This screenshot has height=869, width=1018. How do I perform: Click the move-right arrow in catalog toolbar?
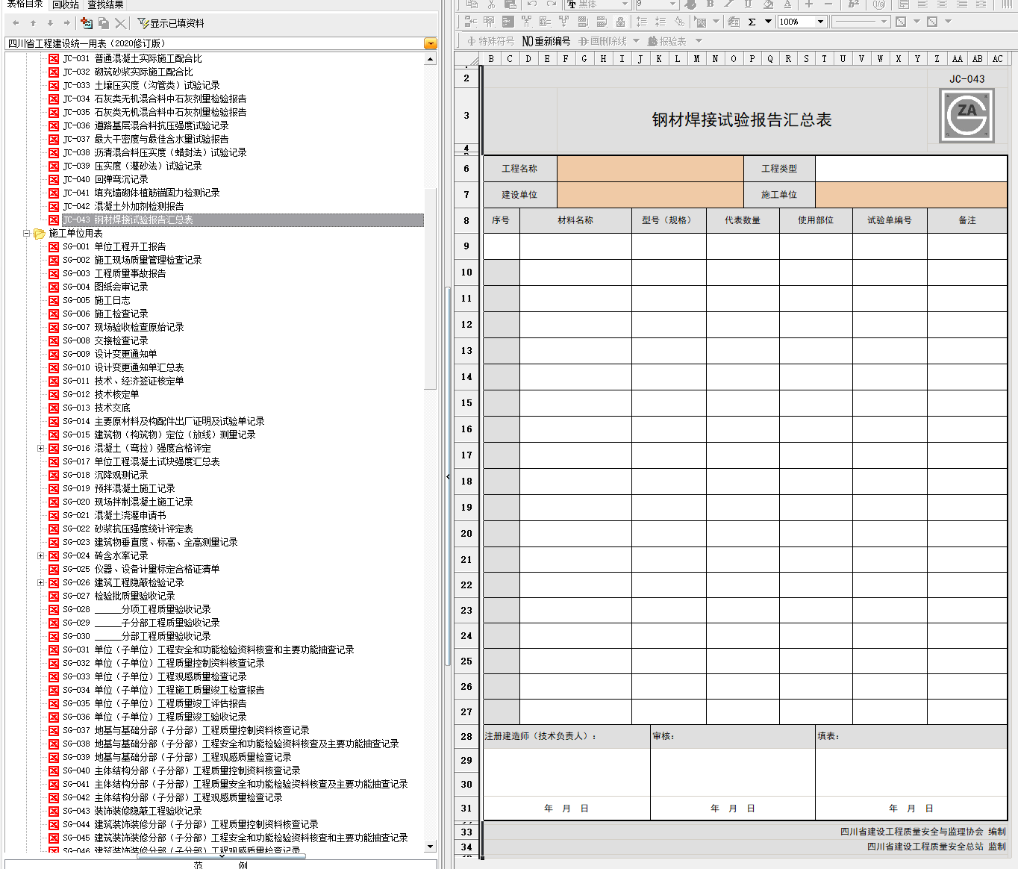click(67, 23)
